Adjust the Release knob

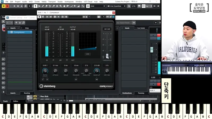(x=76, y=71)
